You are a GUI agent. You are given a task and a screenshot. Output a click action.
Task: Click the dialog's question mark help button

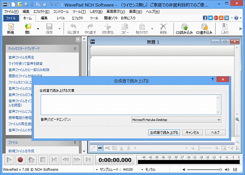click(x=212, y=79)
